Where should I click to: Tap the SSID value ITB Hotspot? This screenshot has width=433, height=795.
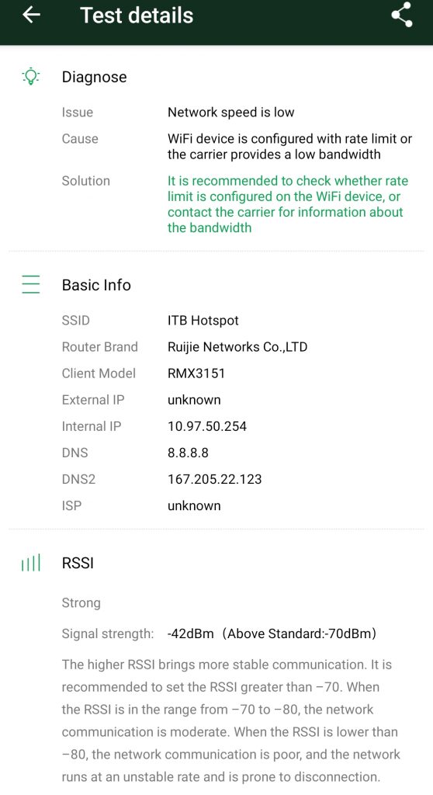point(203,321)
